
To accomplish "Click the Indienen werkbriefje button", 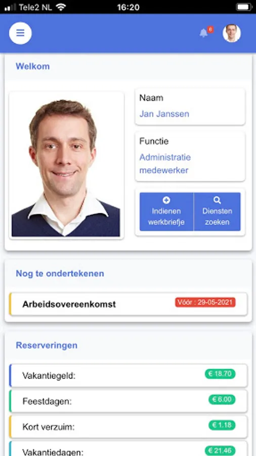I will [x=166, y=212].
